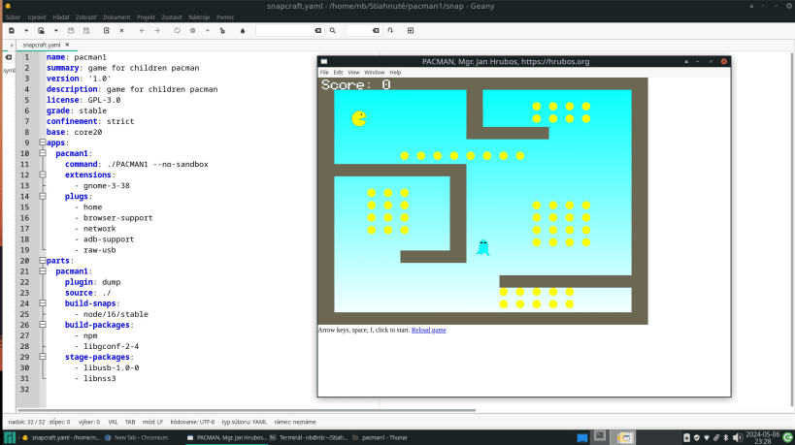Collapse the build-snaps: fold marker
Image resolution: width=795 pixels, height=445 pixels.
tap(43, 303)
